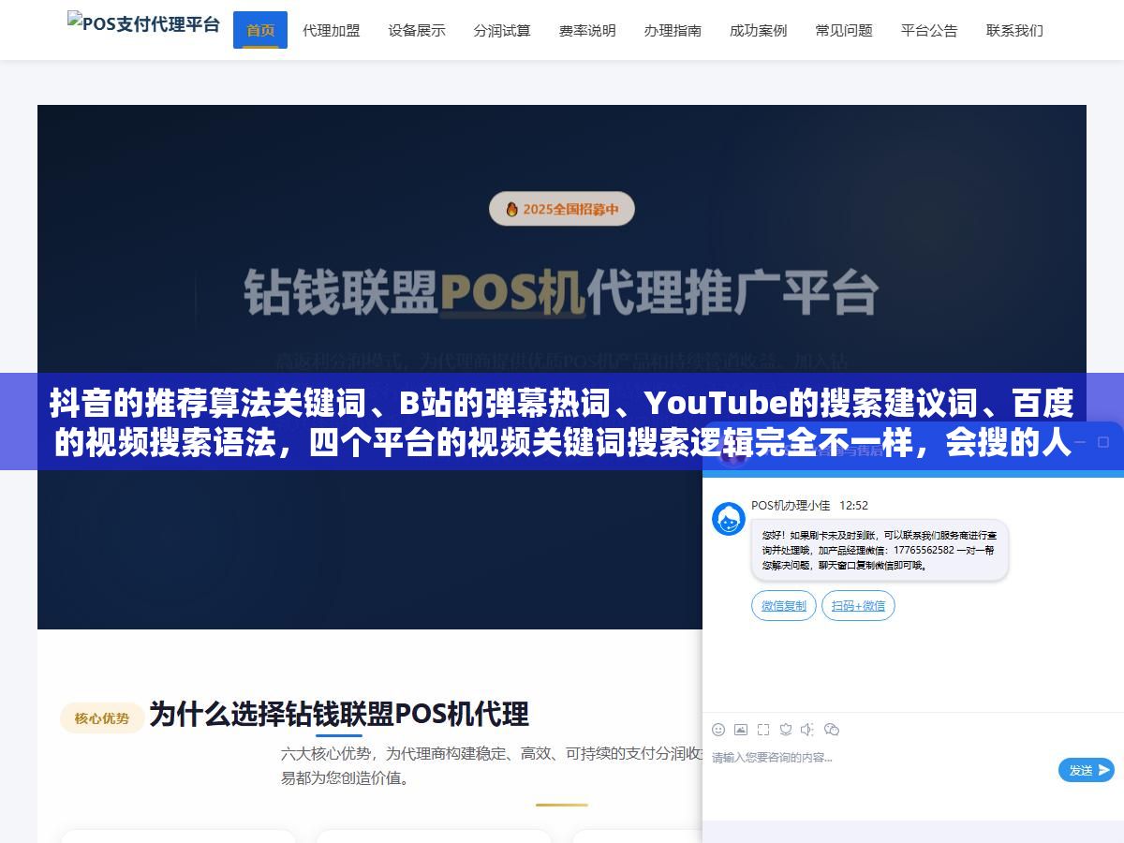The width and height of the screenshot is (1124, 843).
Task: Click the 微信复制 button in chat
Action: 784,605
